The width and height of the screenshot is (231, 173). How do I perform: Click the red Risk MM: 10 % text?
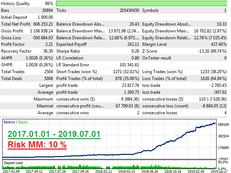38,145
